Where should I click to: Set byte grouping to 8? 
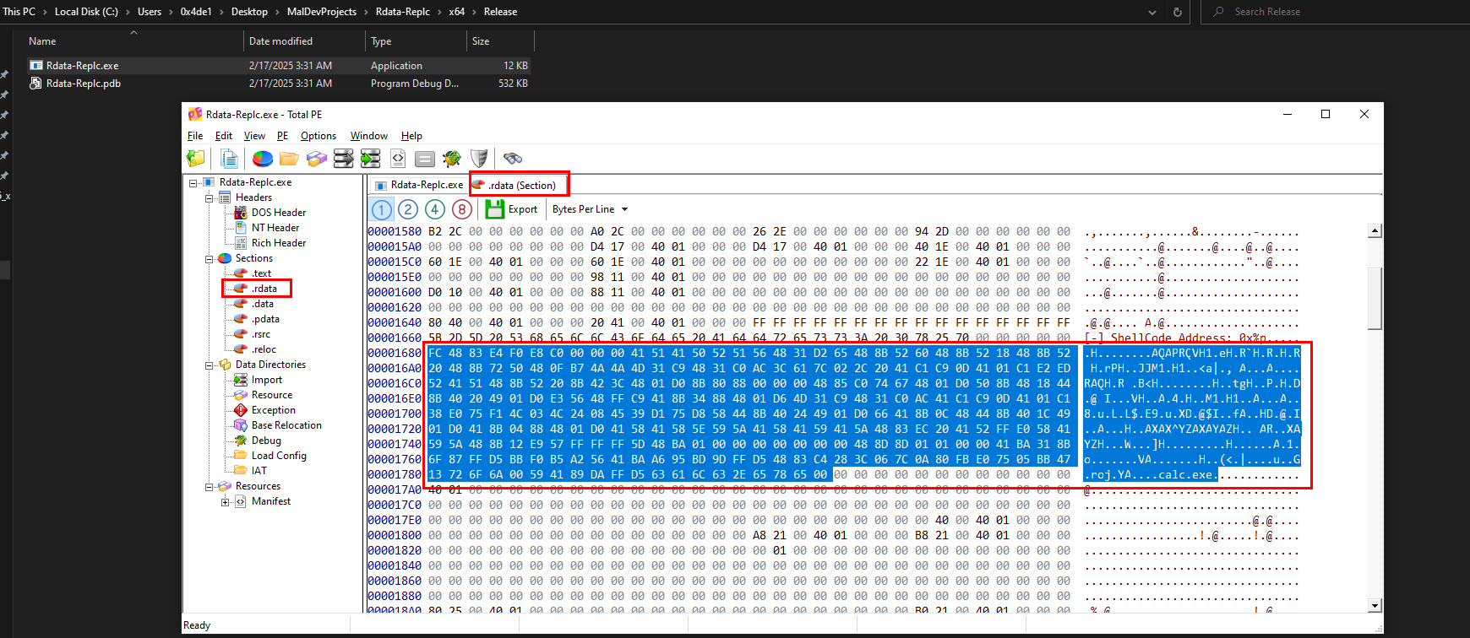pos(462,209)
